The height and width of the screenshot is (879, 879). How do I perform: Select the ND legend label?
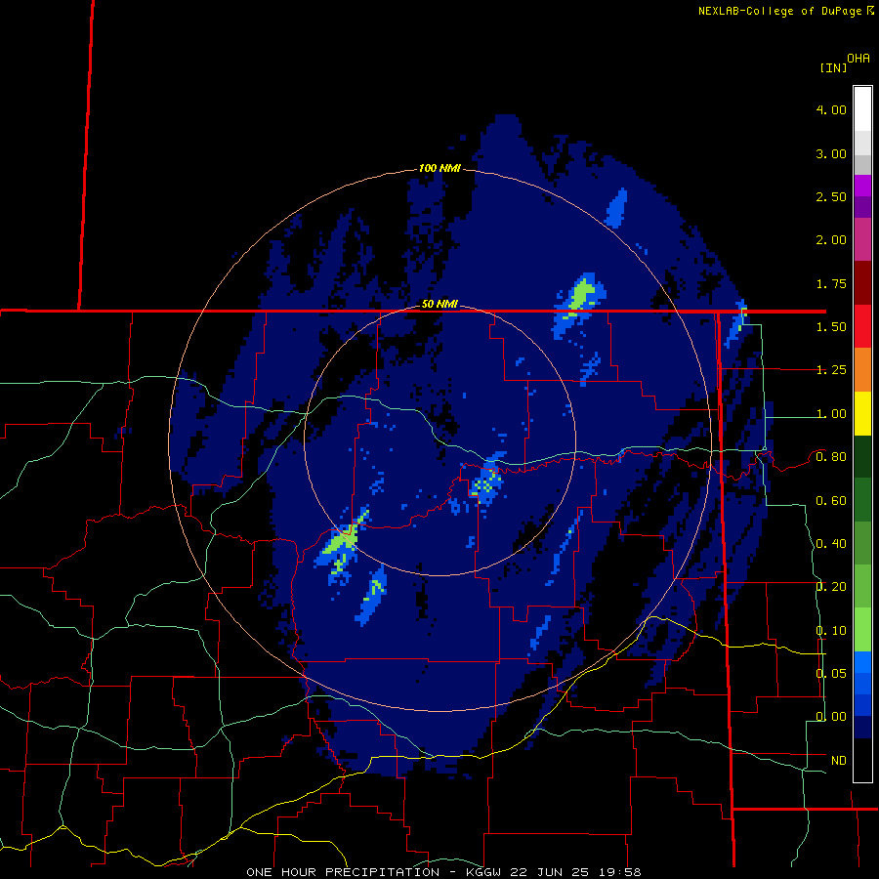839,761
